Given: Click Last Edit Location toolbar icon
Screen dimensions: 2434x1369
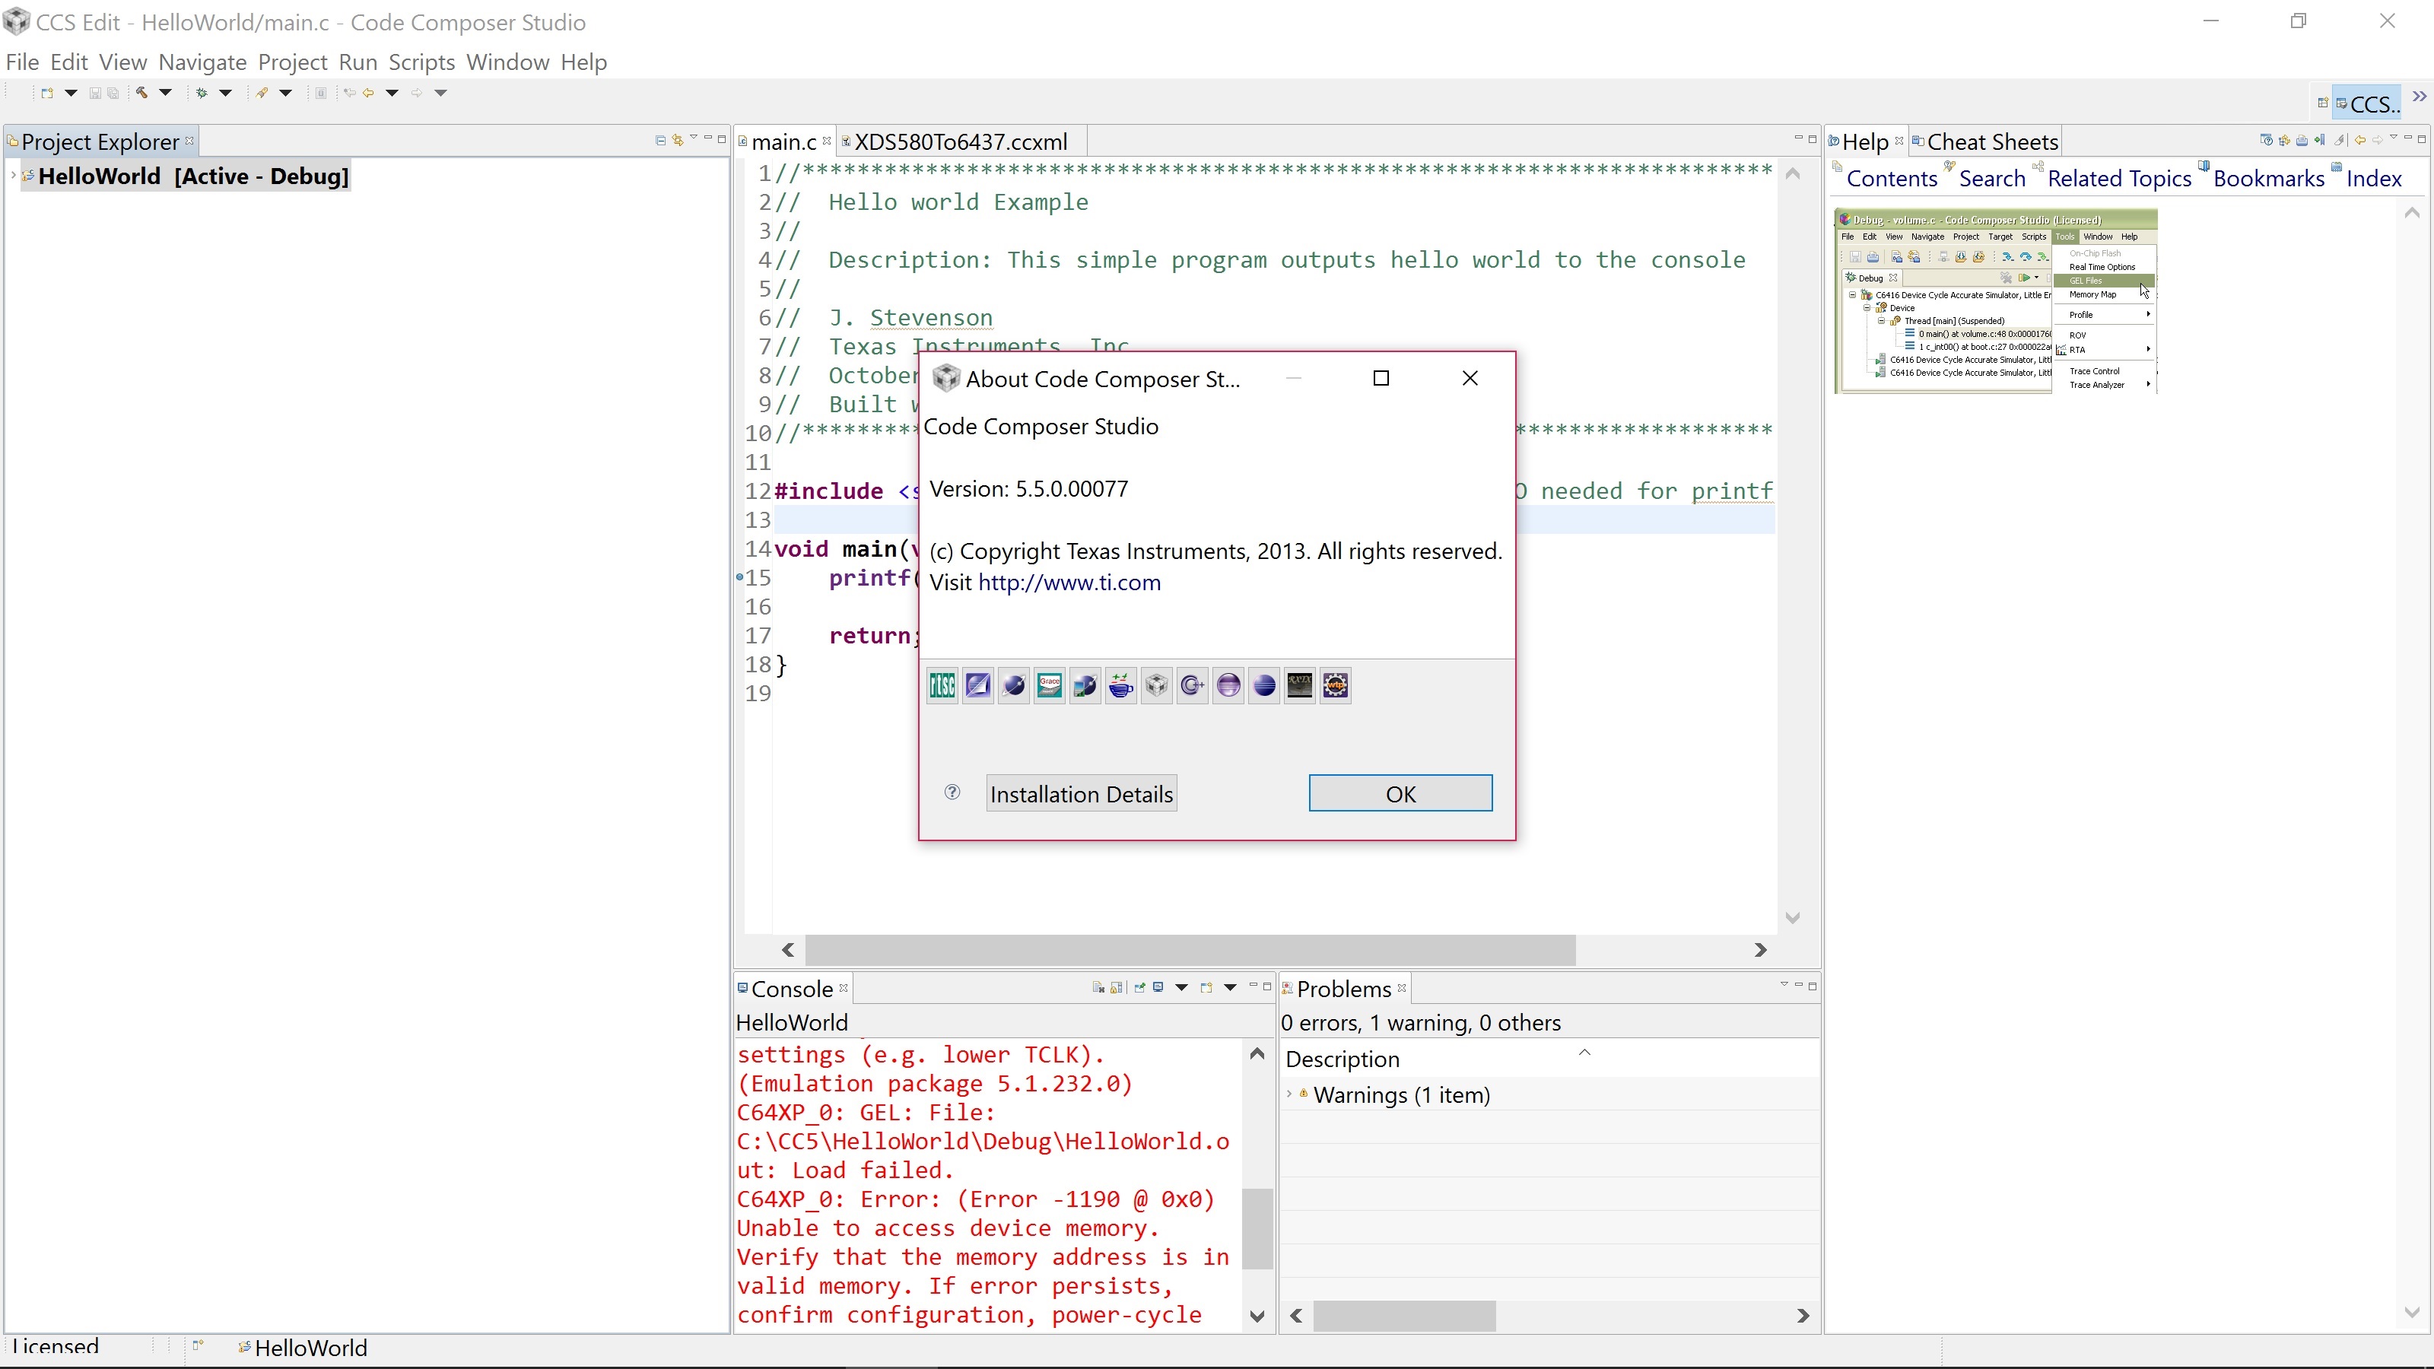Looking at the screenshot, I should [x=350, y=93].
